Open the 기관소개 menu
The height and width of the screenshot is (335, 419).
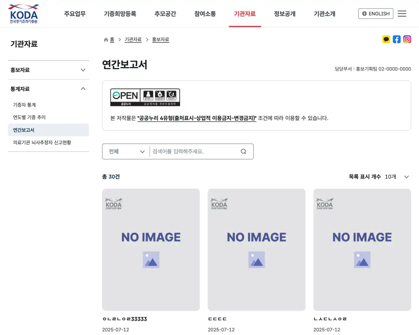(x=324, y=14)
